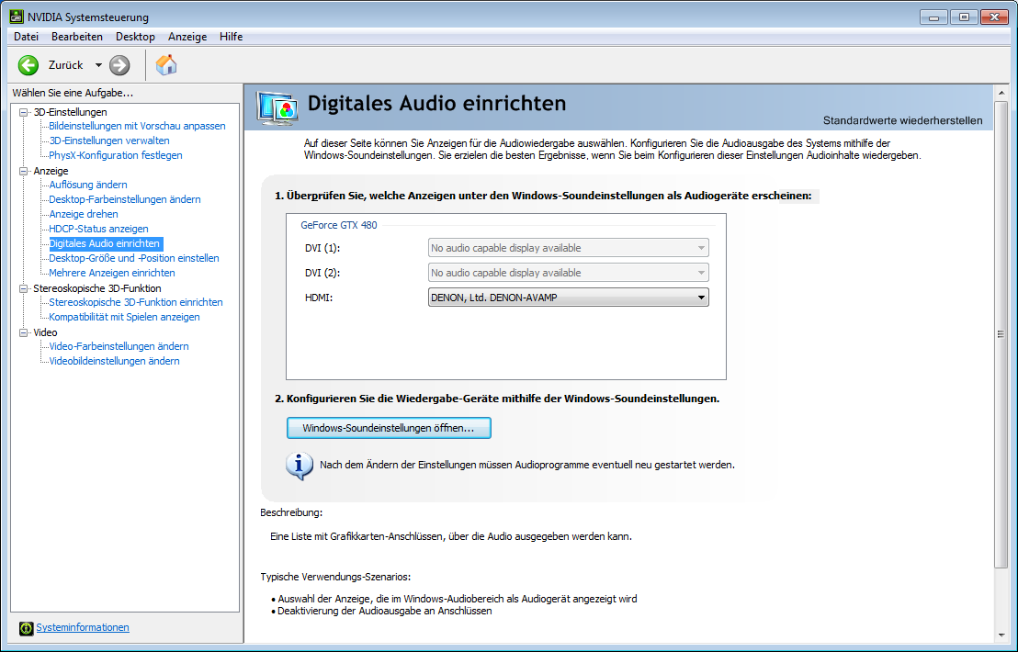This screenshot has width=1018, height=652.
Task: Click the Beschreibung: label
Action: 291,512
